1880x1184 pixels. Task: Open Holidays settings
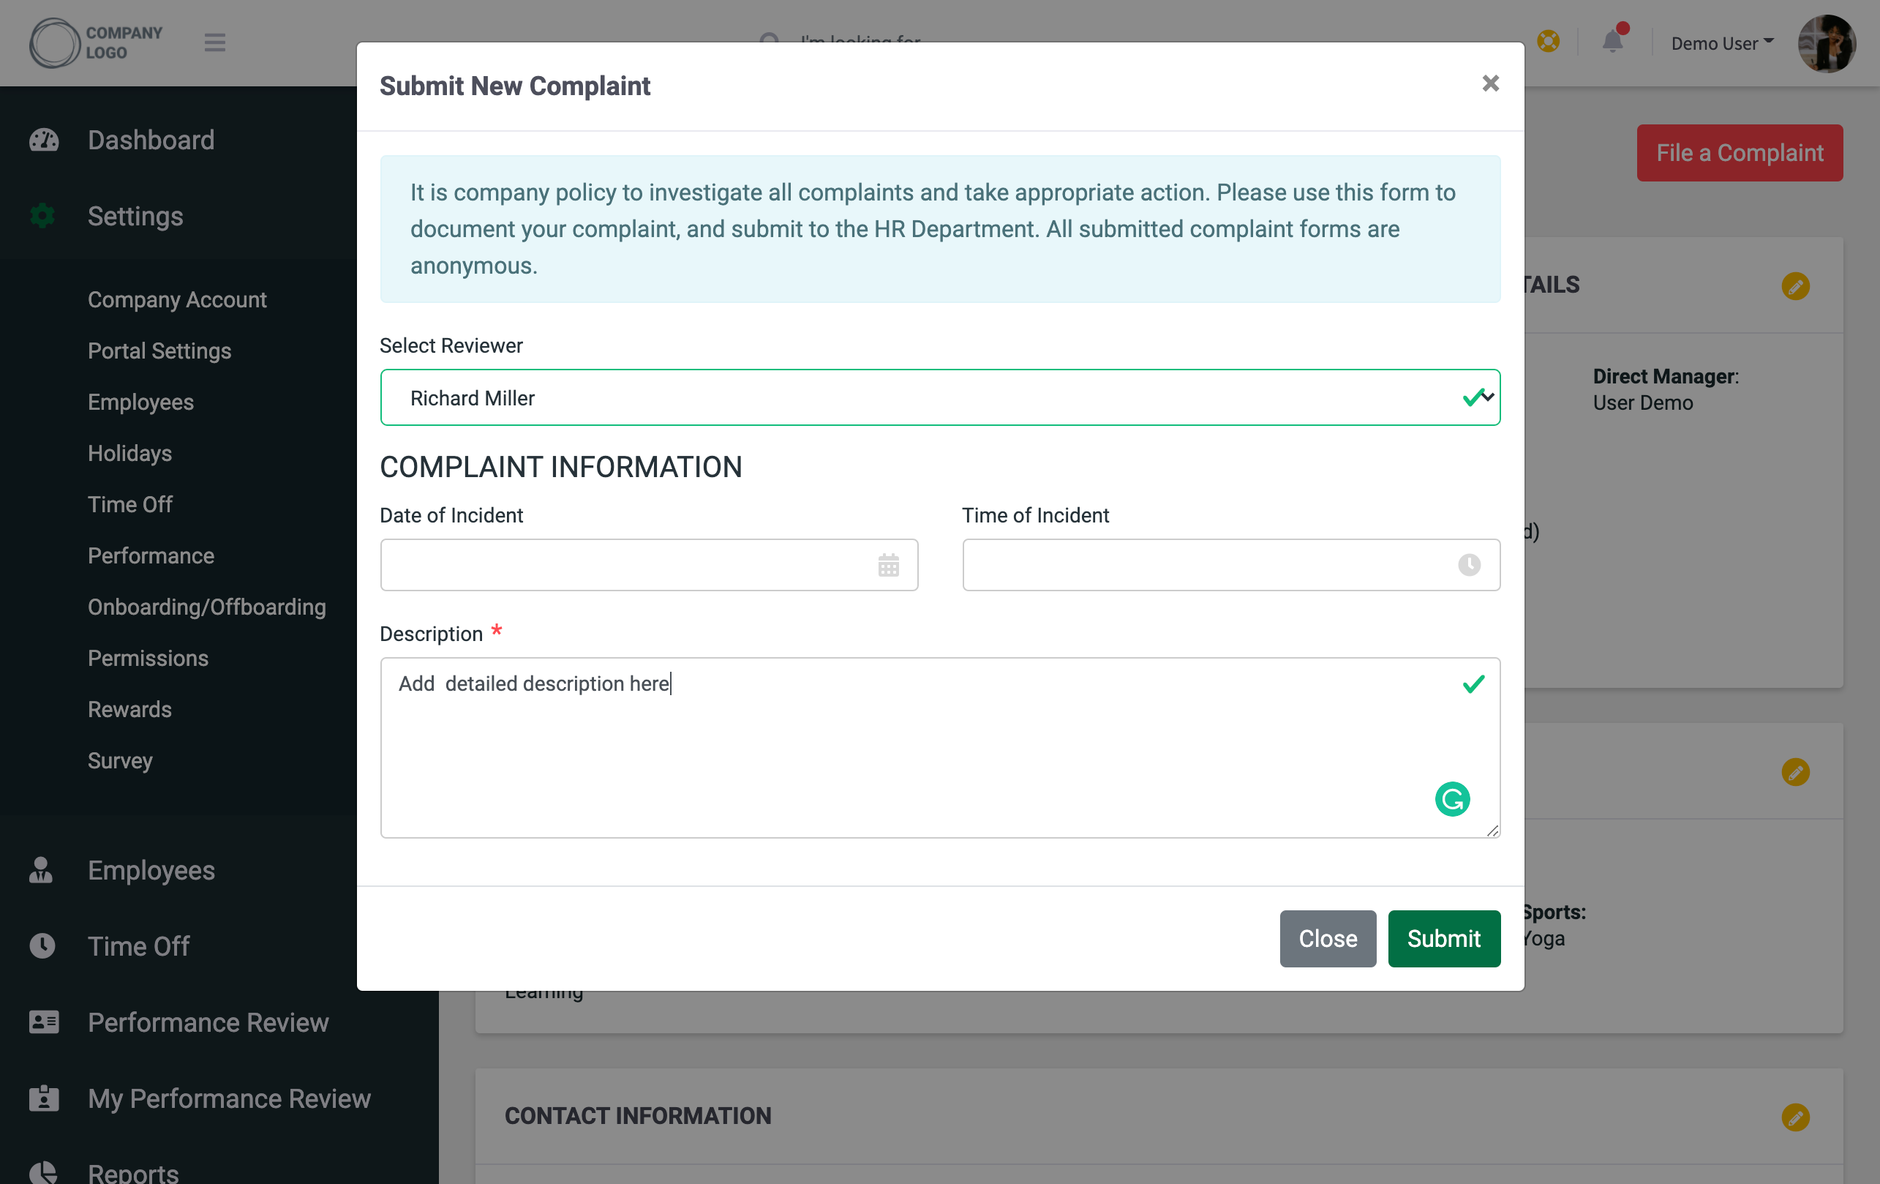pyautogui.click(x=129, y=453)
